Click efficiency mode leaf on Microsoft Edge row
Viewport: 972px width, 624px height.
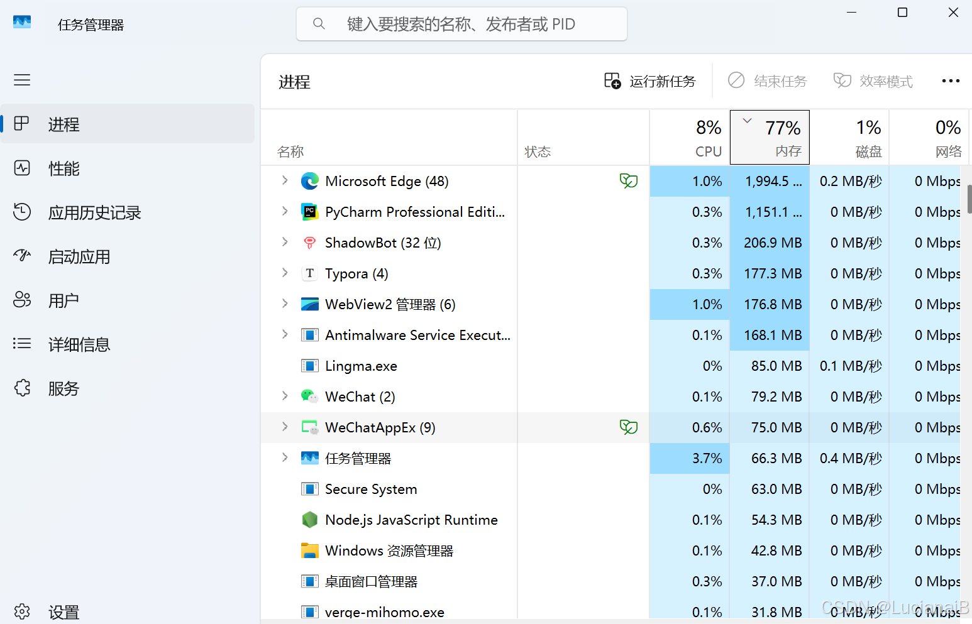pyautogui.click(x=629, y=181)
